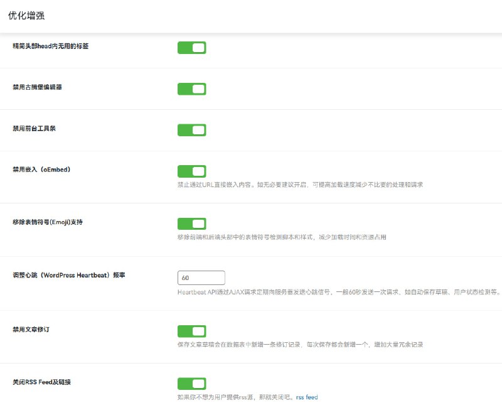Disable the 禁用古腾堡编辑器 switch
Image resolution: width=502 pixels, height=415 pixels.
(x=191, y=89)
